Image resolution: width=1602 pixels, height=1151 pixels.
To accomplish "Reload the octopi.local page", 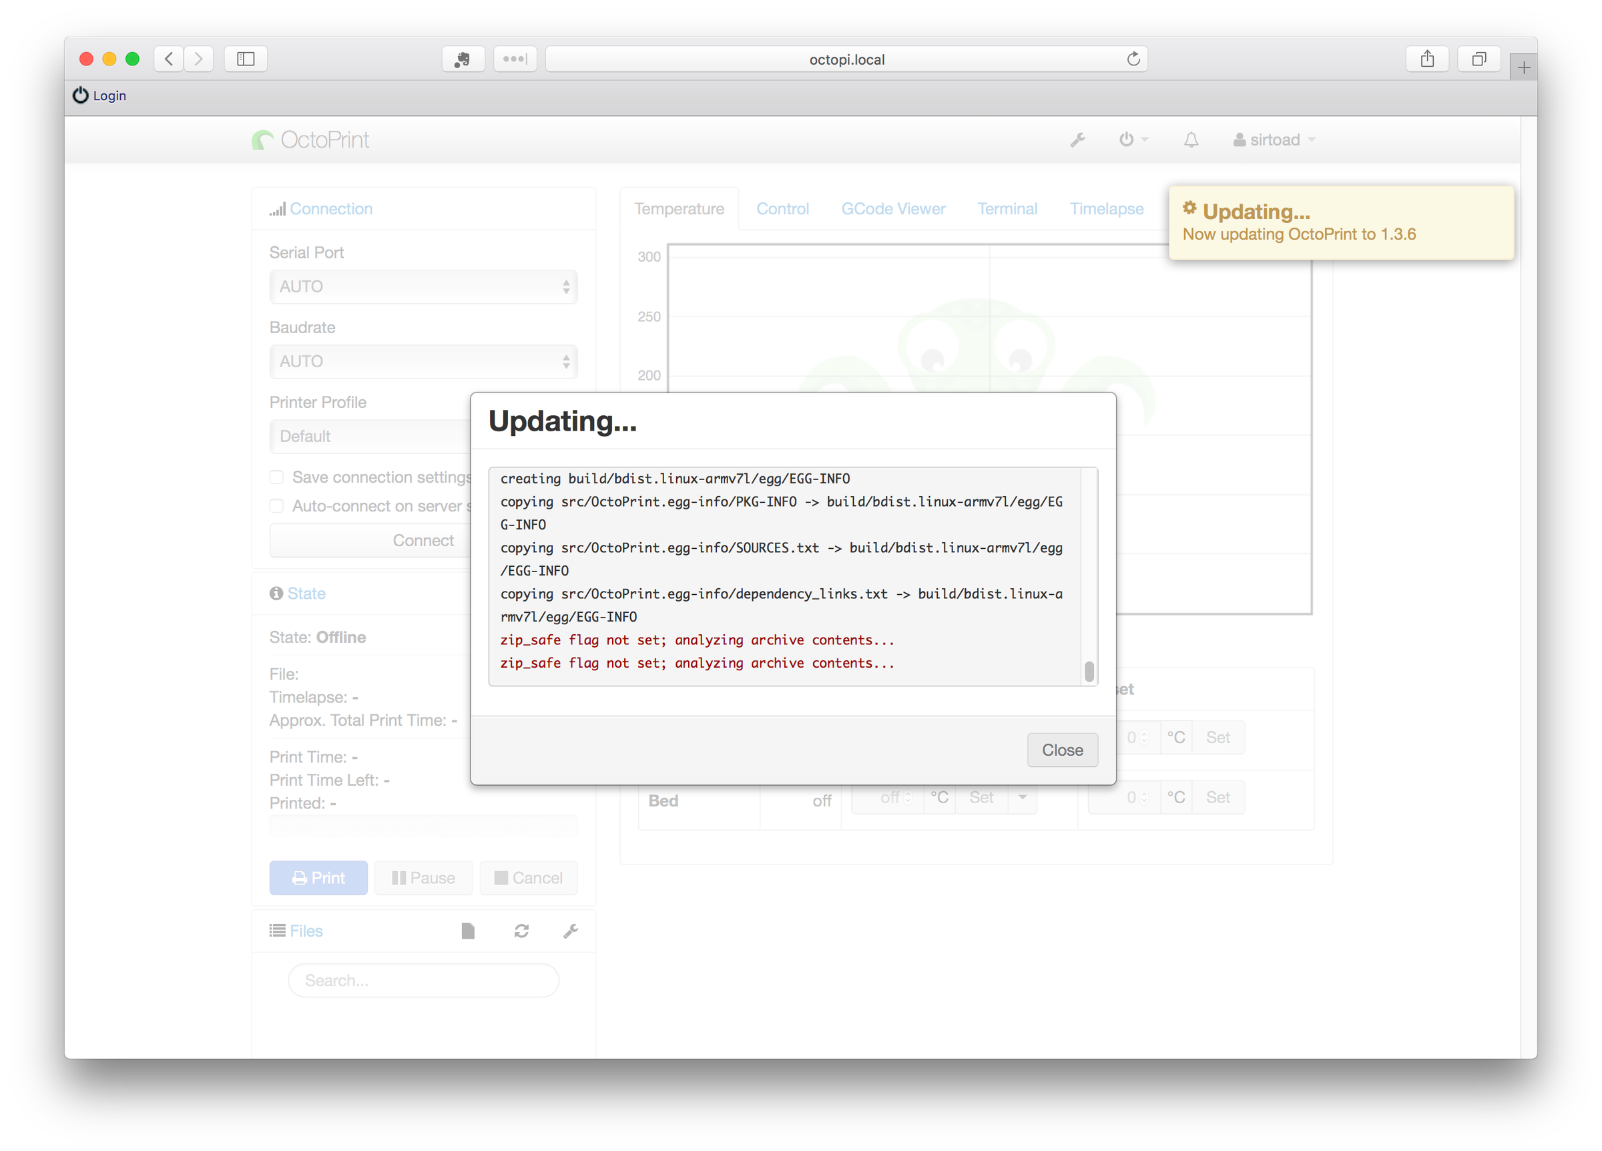I will [x=1133, y=59].
